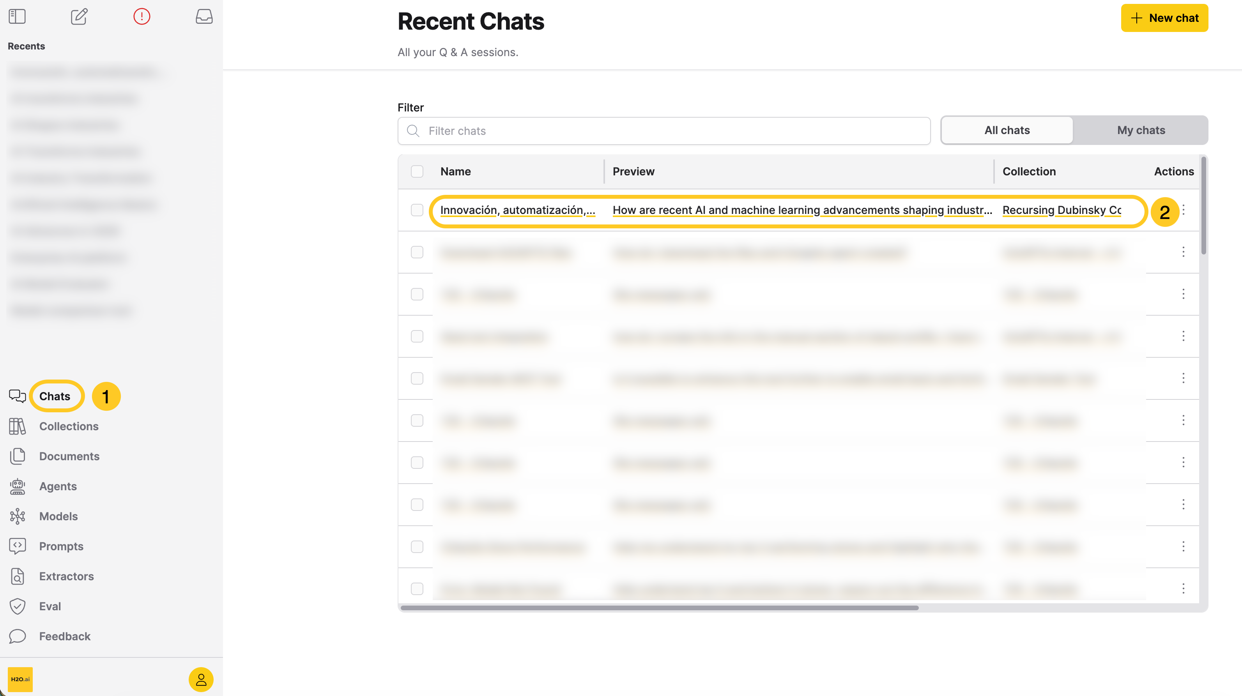Tick the checkbox of the second chat row
Image resolution: width=1242 pixels, height=696 pixels.
point(417,252)
